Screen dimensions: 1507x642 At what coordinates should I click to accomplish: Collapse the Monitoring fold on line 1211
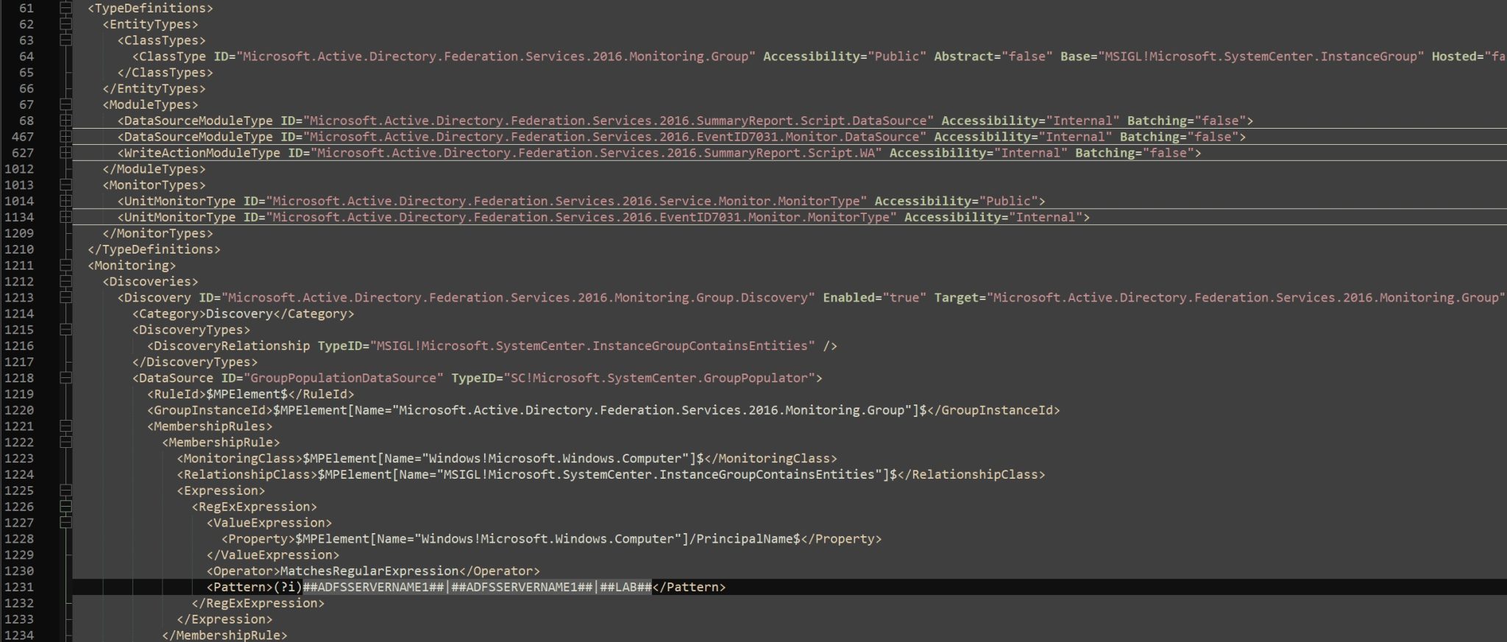click(65, 265)
